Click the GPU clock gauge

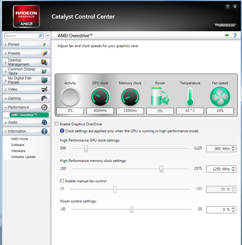(100, 97)
